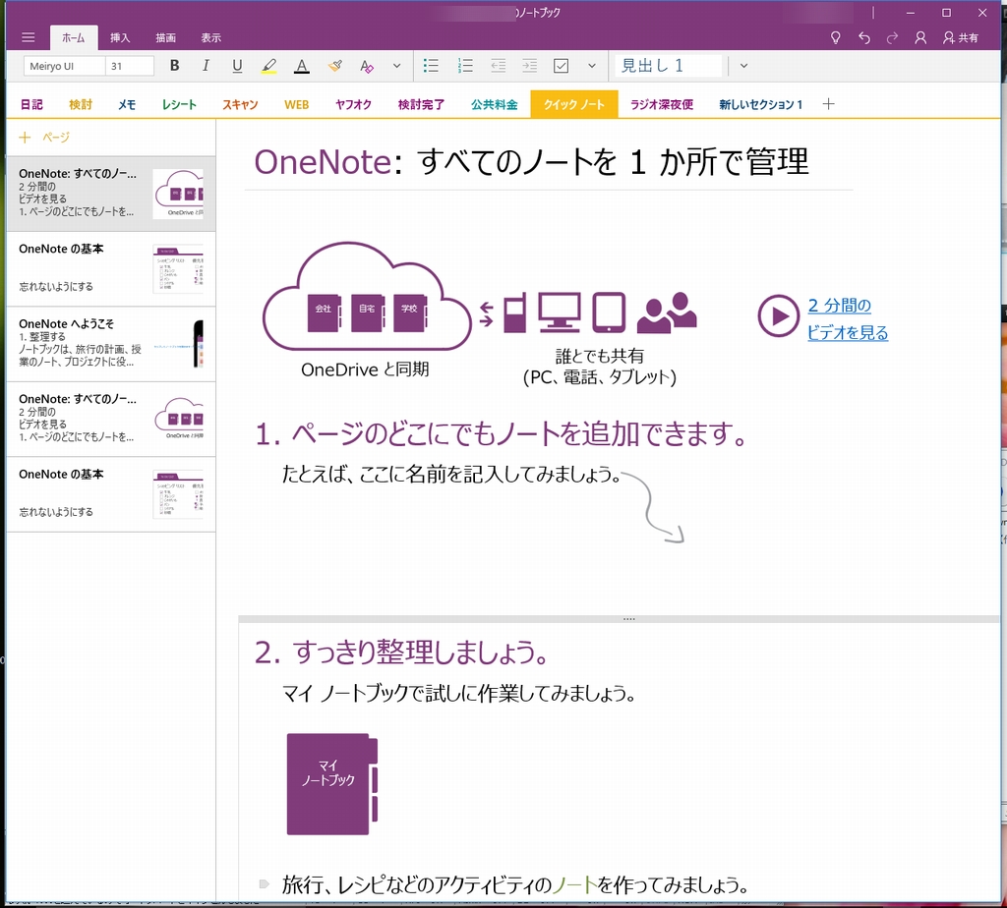Click the font size 31 field
This screenshot has height=908, width=1007.
(130, 66)
